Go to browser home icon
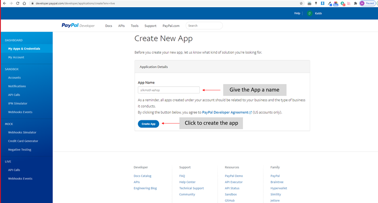The height and width of the screenshot is (203, 378). tap(24, 3)
